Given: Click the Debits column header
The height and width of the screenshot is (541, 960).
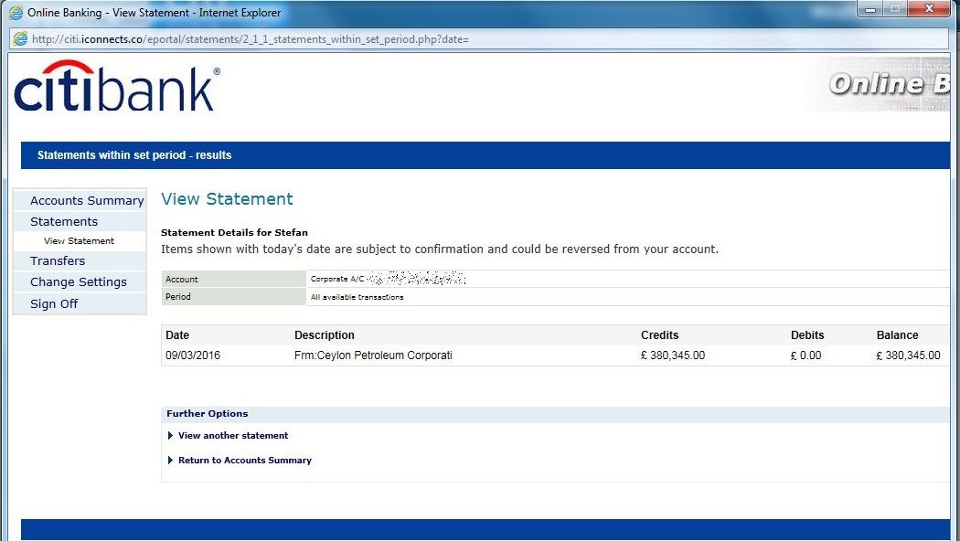Looking at the screenshot, I should pyautogui.click(x=807, y=335).
